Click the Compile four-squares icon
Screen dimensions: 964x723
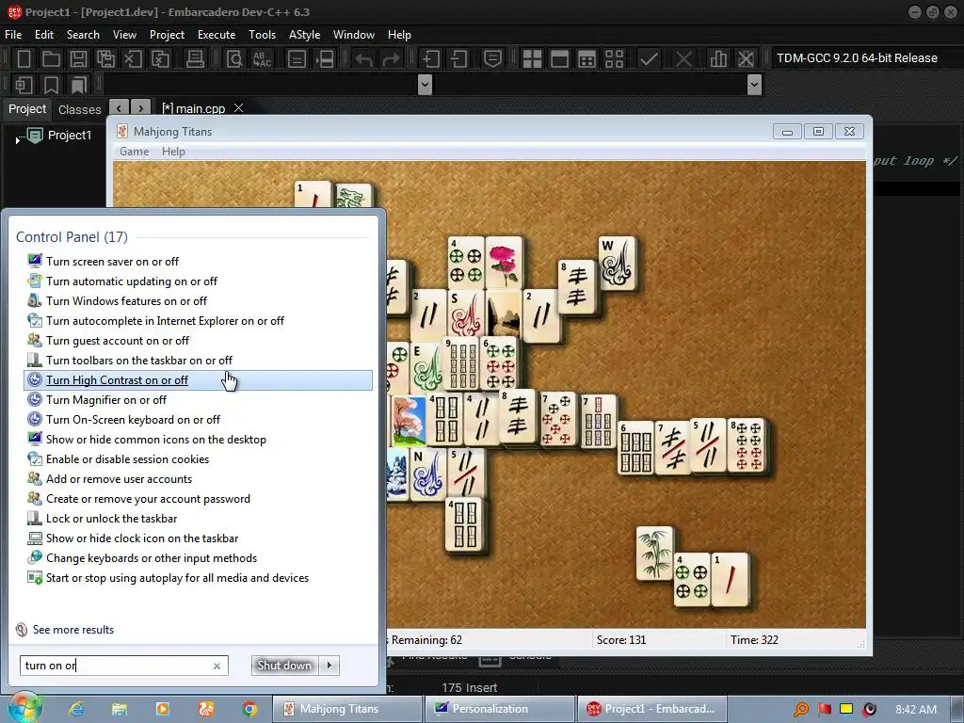(x=532, y=59)
